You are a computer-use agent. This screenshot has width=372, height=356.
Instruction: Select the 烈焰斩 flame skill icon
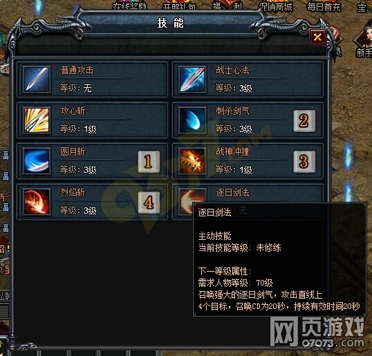(x=37, y=202)
